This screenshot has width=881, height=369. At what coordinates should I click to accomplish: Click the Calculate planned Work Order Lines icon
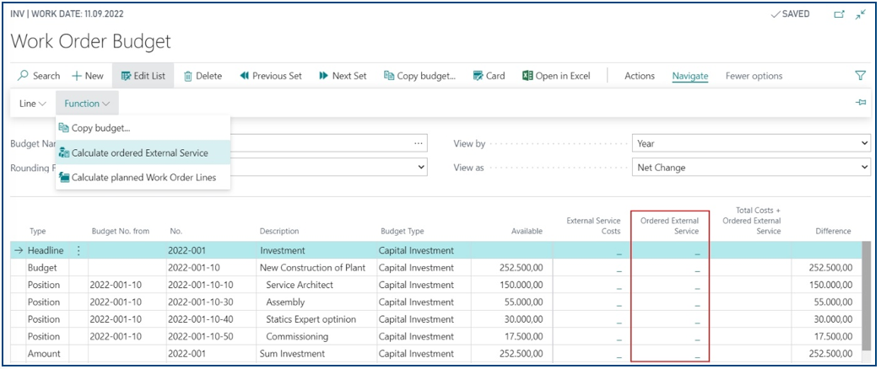pos(63,177)
